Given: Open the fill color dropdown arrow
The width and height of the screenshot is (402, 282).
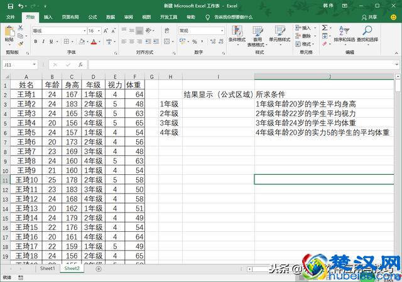Looking at the screenshot, I should 87,42.
